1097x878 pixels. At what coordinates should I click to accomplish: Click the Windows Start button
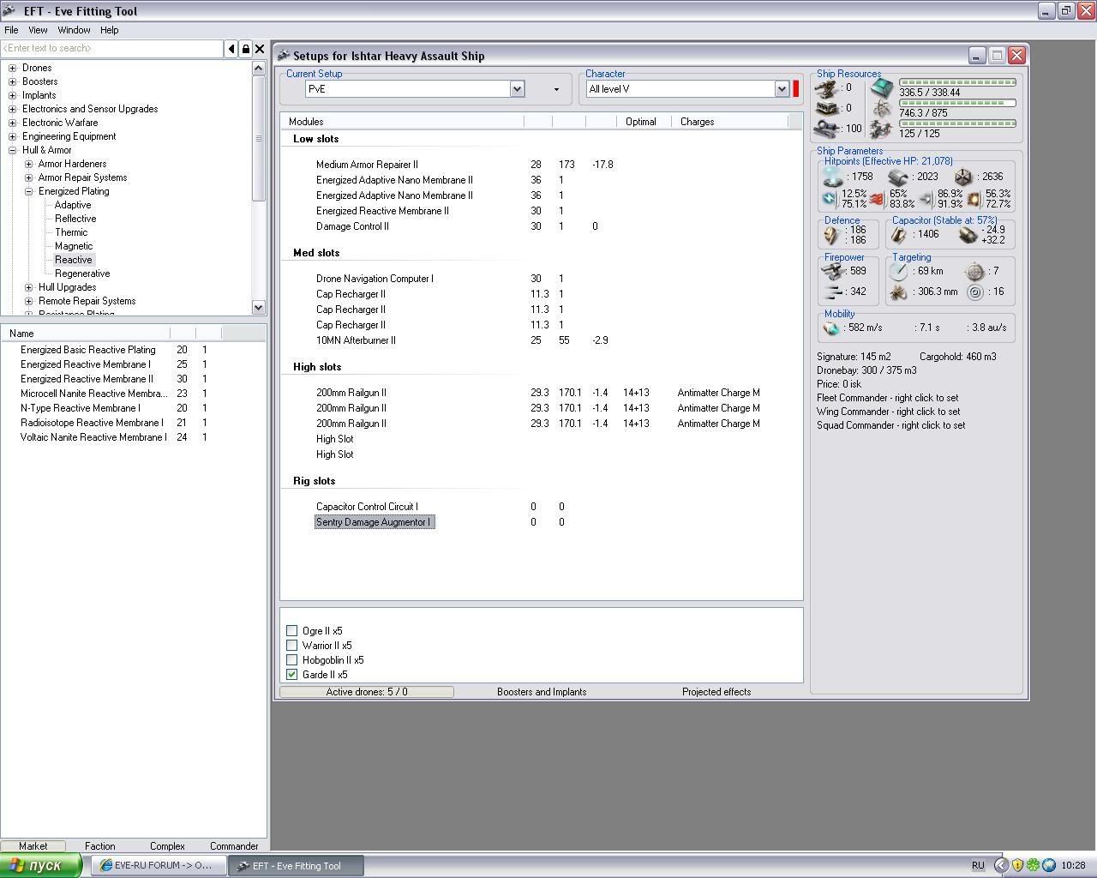coord(41,866)
